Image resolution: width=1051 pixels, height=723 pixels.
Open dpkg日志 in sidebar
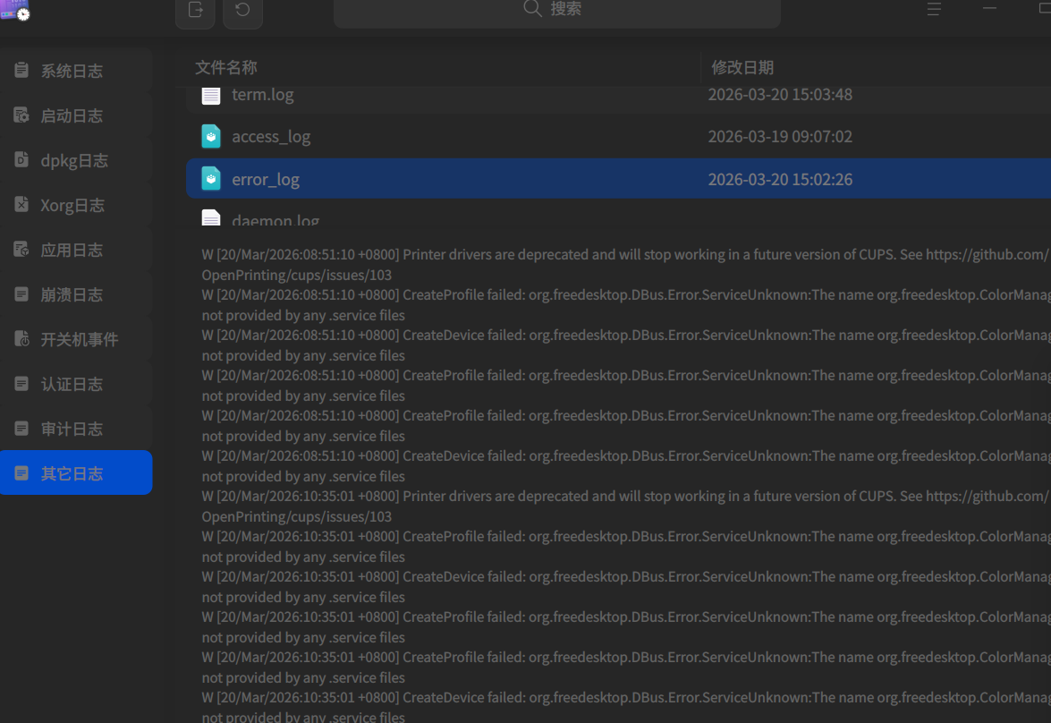pos(76,160)
